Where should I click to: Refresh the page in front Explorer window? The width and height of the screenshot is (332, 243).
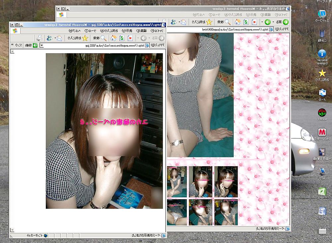pos(122,38)
